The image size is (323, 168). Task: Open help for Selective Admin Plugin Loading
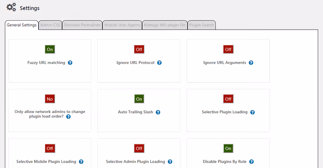[x=170, y=162]
